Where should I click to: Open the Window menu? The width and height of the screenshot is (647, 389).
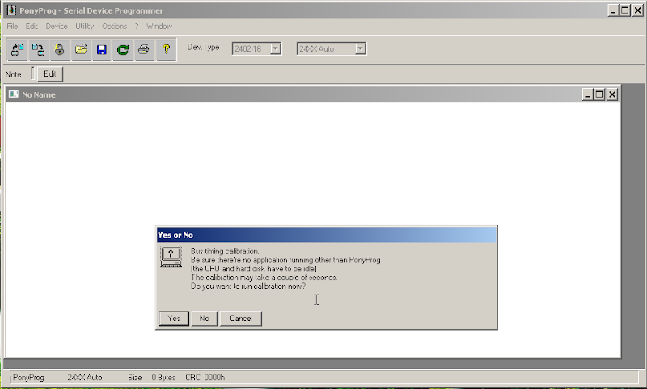click(159, 27)
